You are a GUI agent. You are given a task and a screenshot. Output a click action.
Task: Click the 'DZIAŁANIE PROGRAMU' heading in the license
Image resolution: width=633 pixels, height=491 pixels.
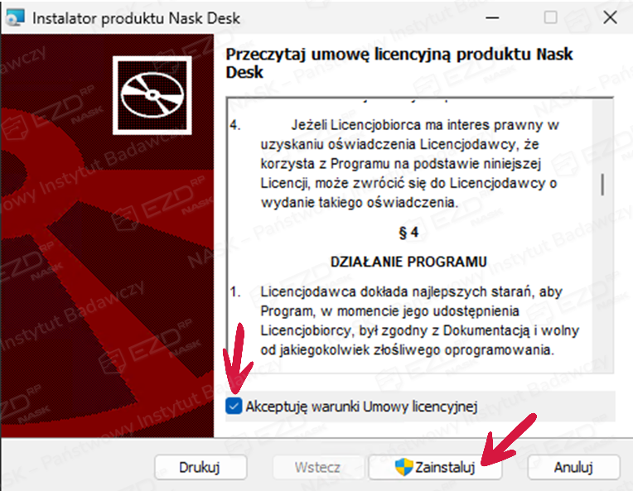tap(408, 262)
